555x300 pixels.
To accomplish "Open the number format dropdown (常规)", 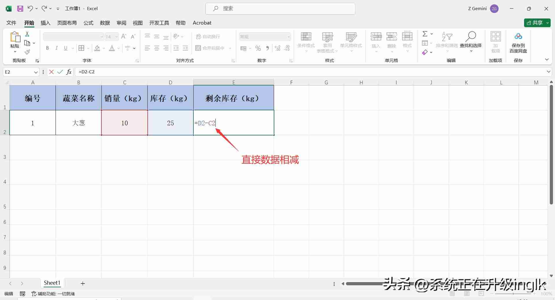I will [x=288, y=37].
